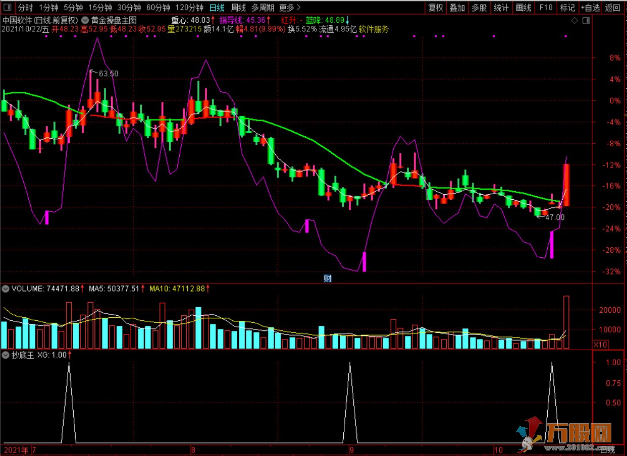Click the 统计 statistics button
627x456 pixels.
[x=501, y=8]
